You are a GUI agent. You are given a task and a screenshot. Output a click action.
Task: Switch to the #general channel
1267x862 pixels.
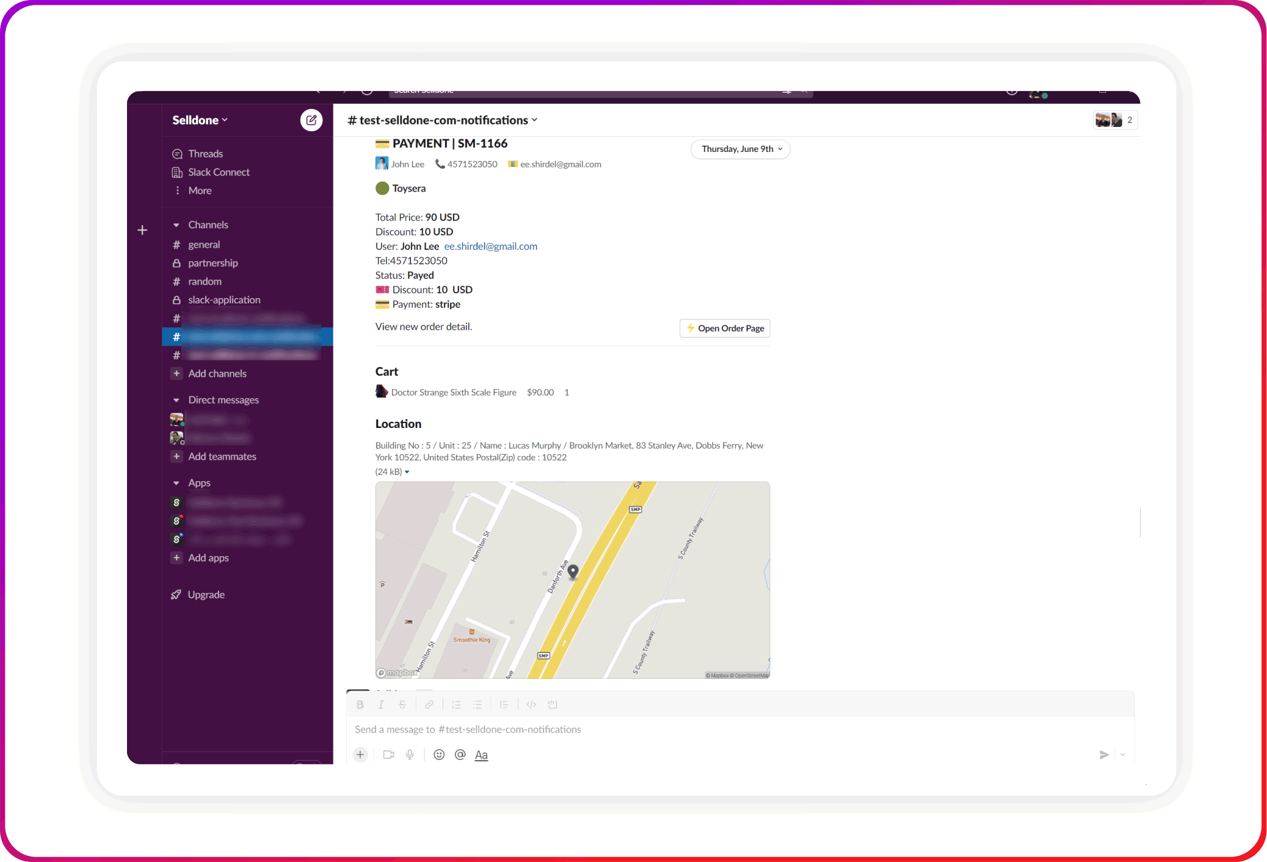pyautogui.click(x=204, y=244)
